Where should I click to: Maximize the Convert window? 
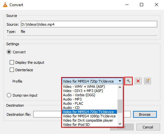142,5
